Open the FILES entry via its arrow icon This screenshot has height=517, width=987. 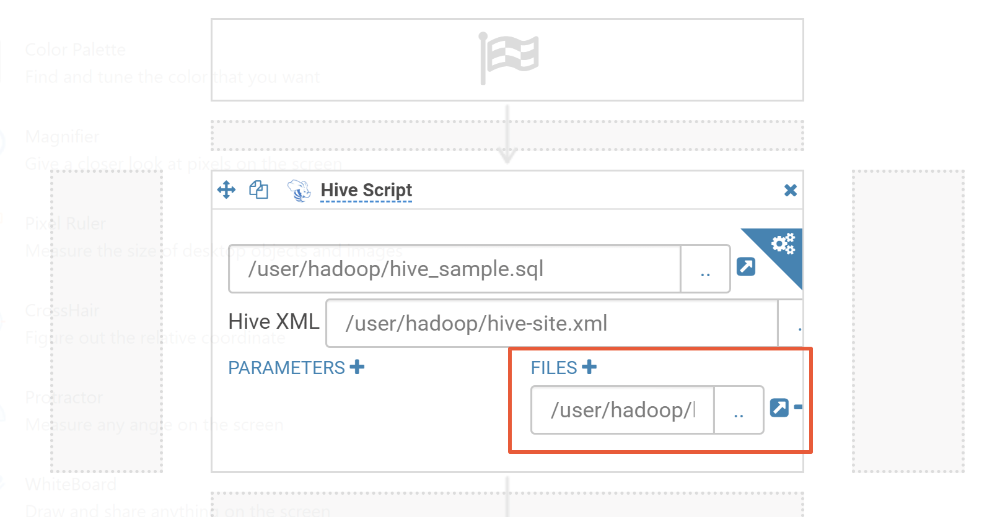click(779, 407)
